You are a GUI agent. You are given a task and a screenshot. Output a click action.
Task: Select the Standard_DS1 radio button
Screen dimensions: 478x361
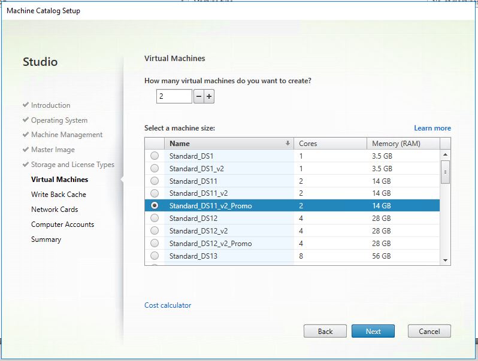click(155, 156)
